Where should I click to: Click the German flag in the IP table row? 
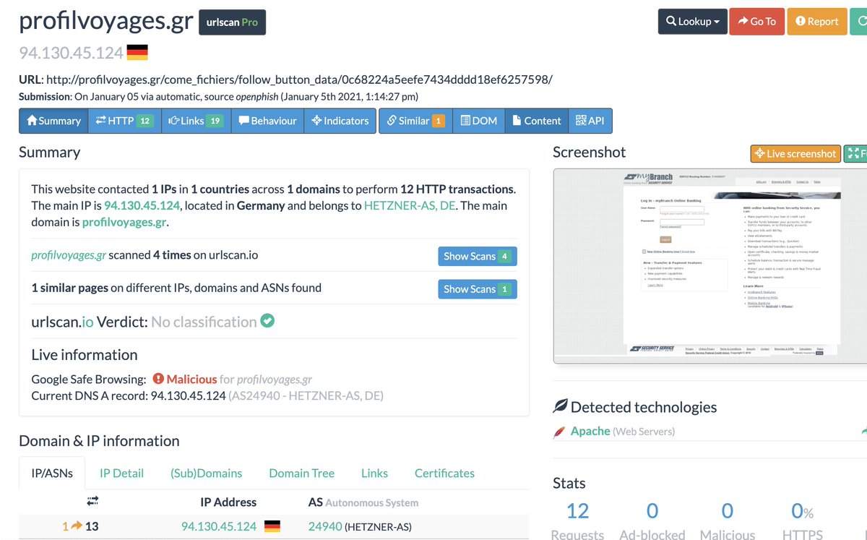click(x=272, y=526)
